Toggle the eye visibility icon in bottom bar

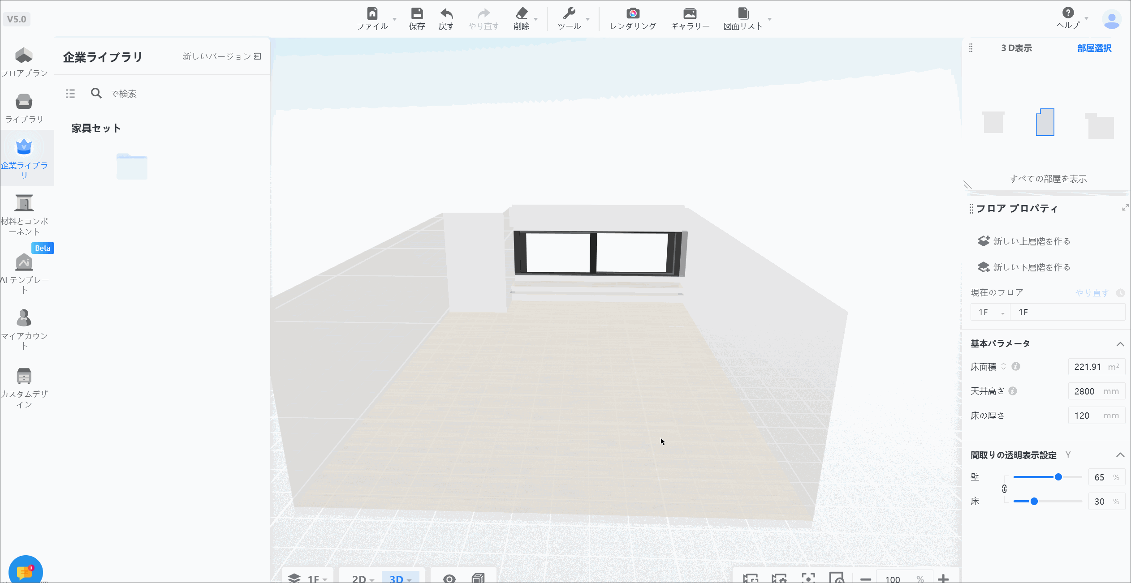tap(449, 578)
